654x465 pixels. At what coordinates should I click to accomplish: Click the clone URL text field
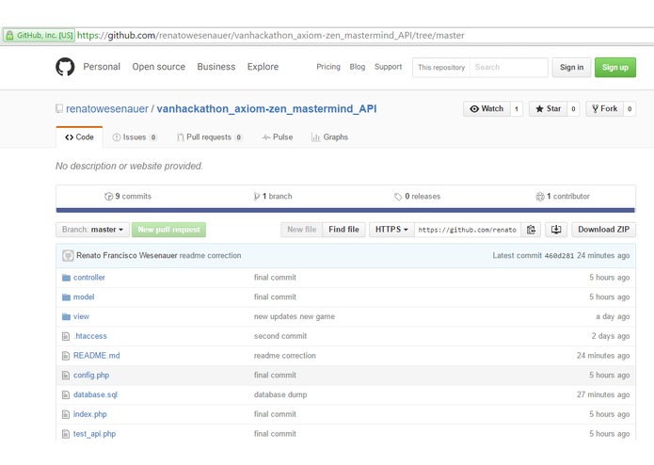[x=468, y=230]
